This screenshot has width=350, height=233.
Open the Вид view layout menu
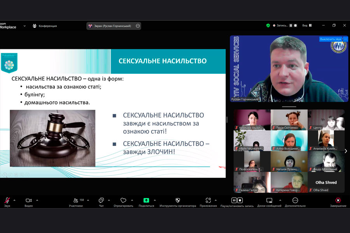(307, 25)
